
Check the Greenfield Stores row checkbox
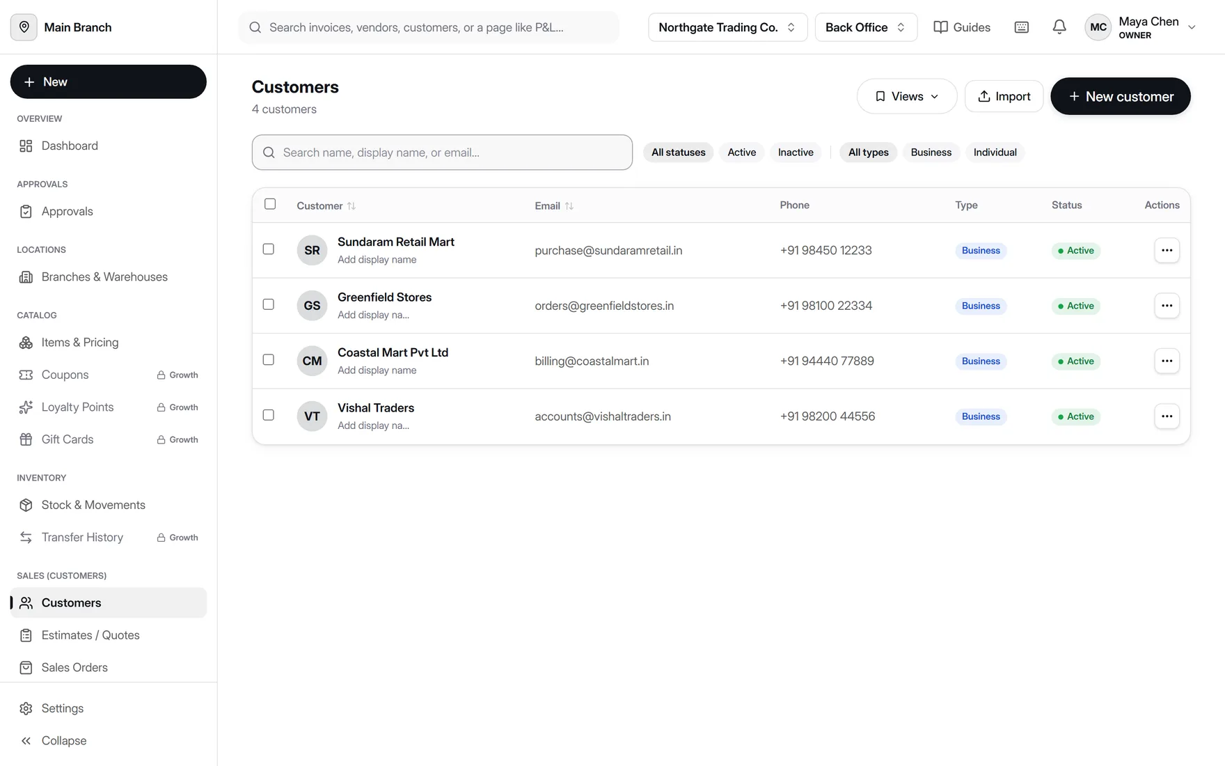[x=268, y=304]
